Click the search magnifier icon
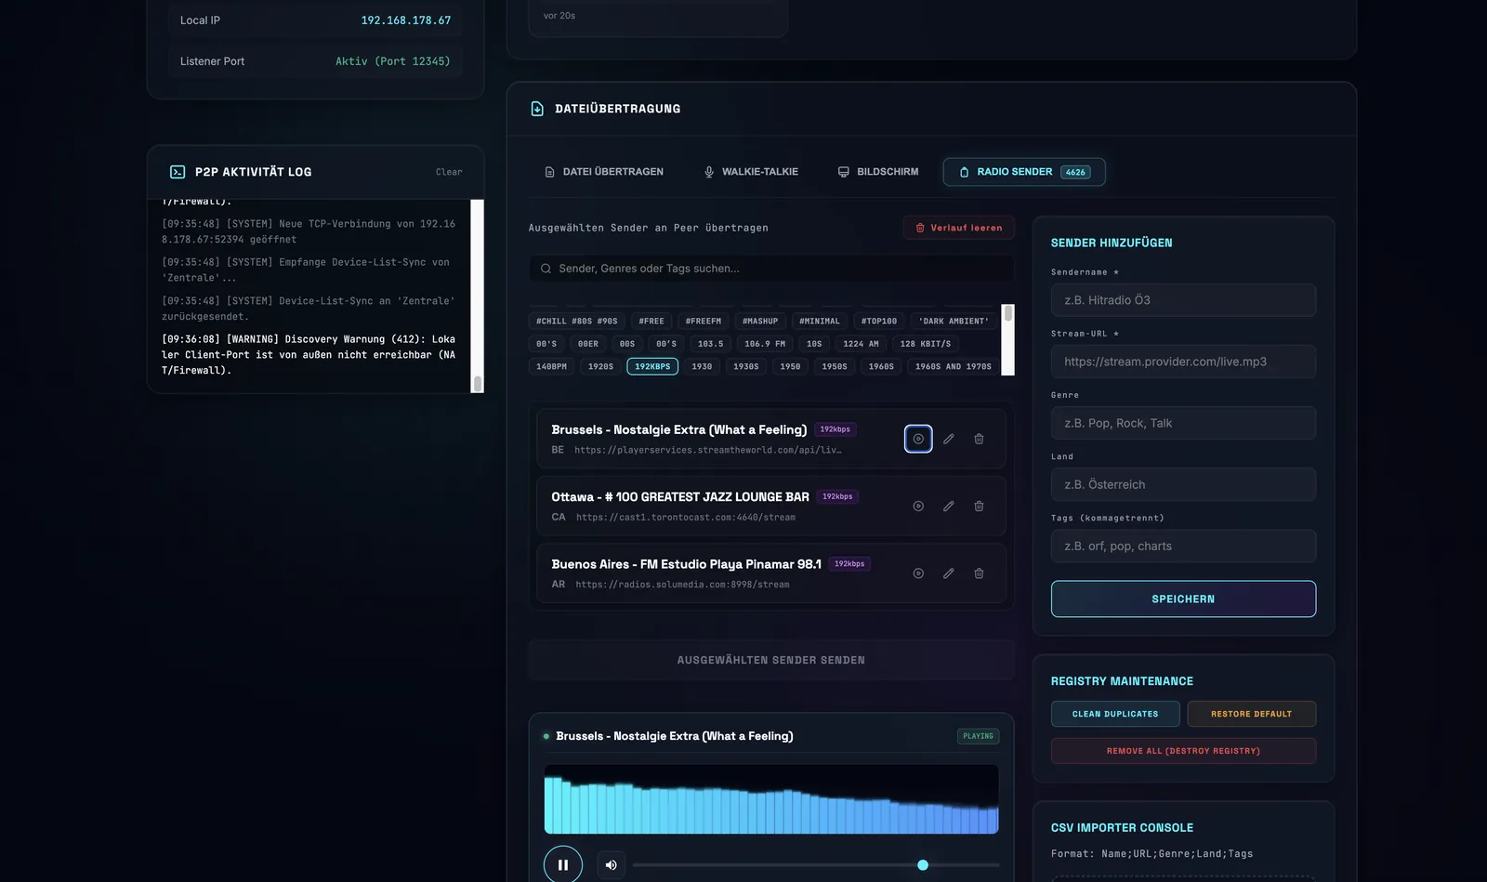This screenshot has height=882, width=1487. [546, 269]
